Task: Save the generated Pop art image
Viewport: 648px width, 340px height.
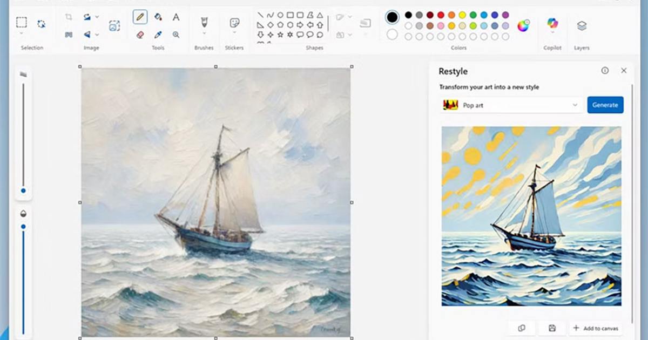Action: click(552, 328)
